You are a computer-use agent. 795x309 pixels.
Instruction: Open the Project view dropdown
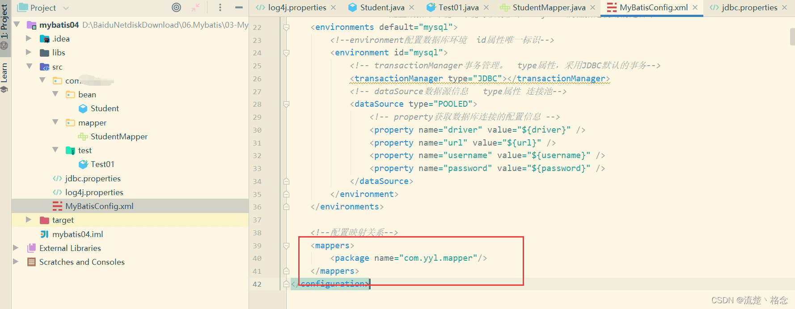(x=66, y=8)
